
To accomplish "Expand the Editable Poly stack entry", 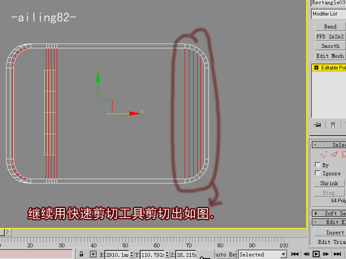I will coord(316,68).
